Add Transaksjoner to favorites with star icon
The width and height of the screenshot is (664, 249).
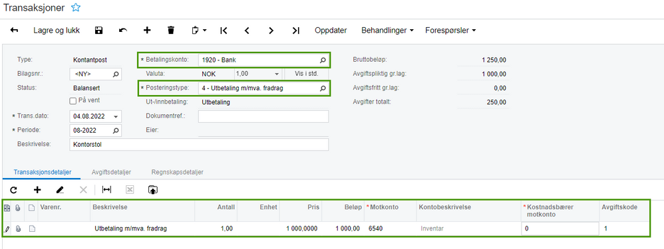coord(76,7)
